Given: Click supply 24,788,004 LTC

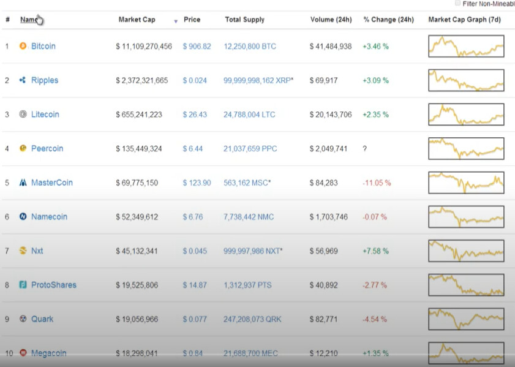Looking at the screenshot, I should pos(249,115).
